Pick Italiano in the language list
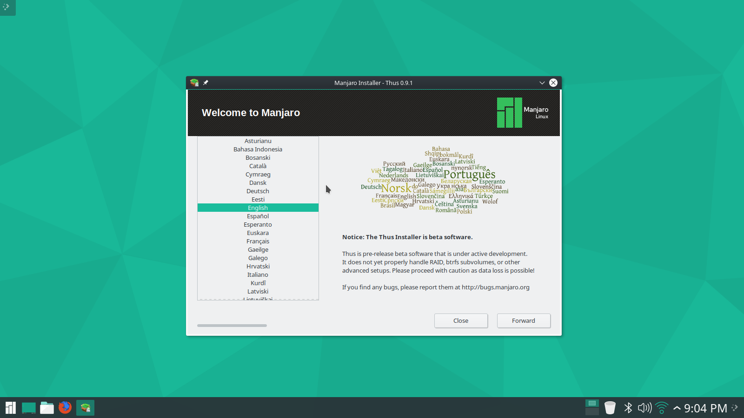This screenshot has height=418, width=744. (258, 275)
